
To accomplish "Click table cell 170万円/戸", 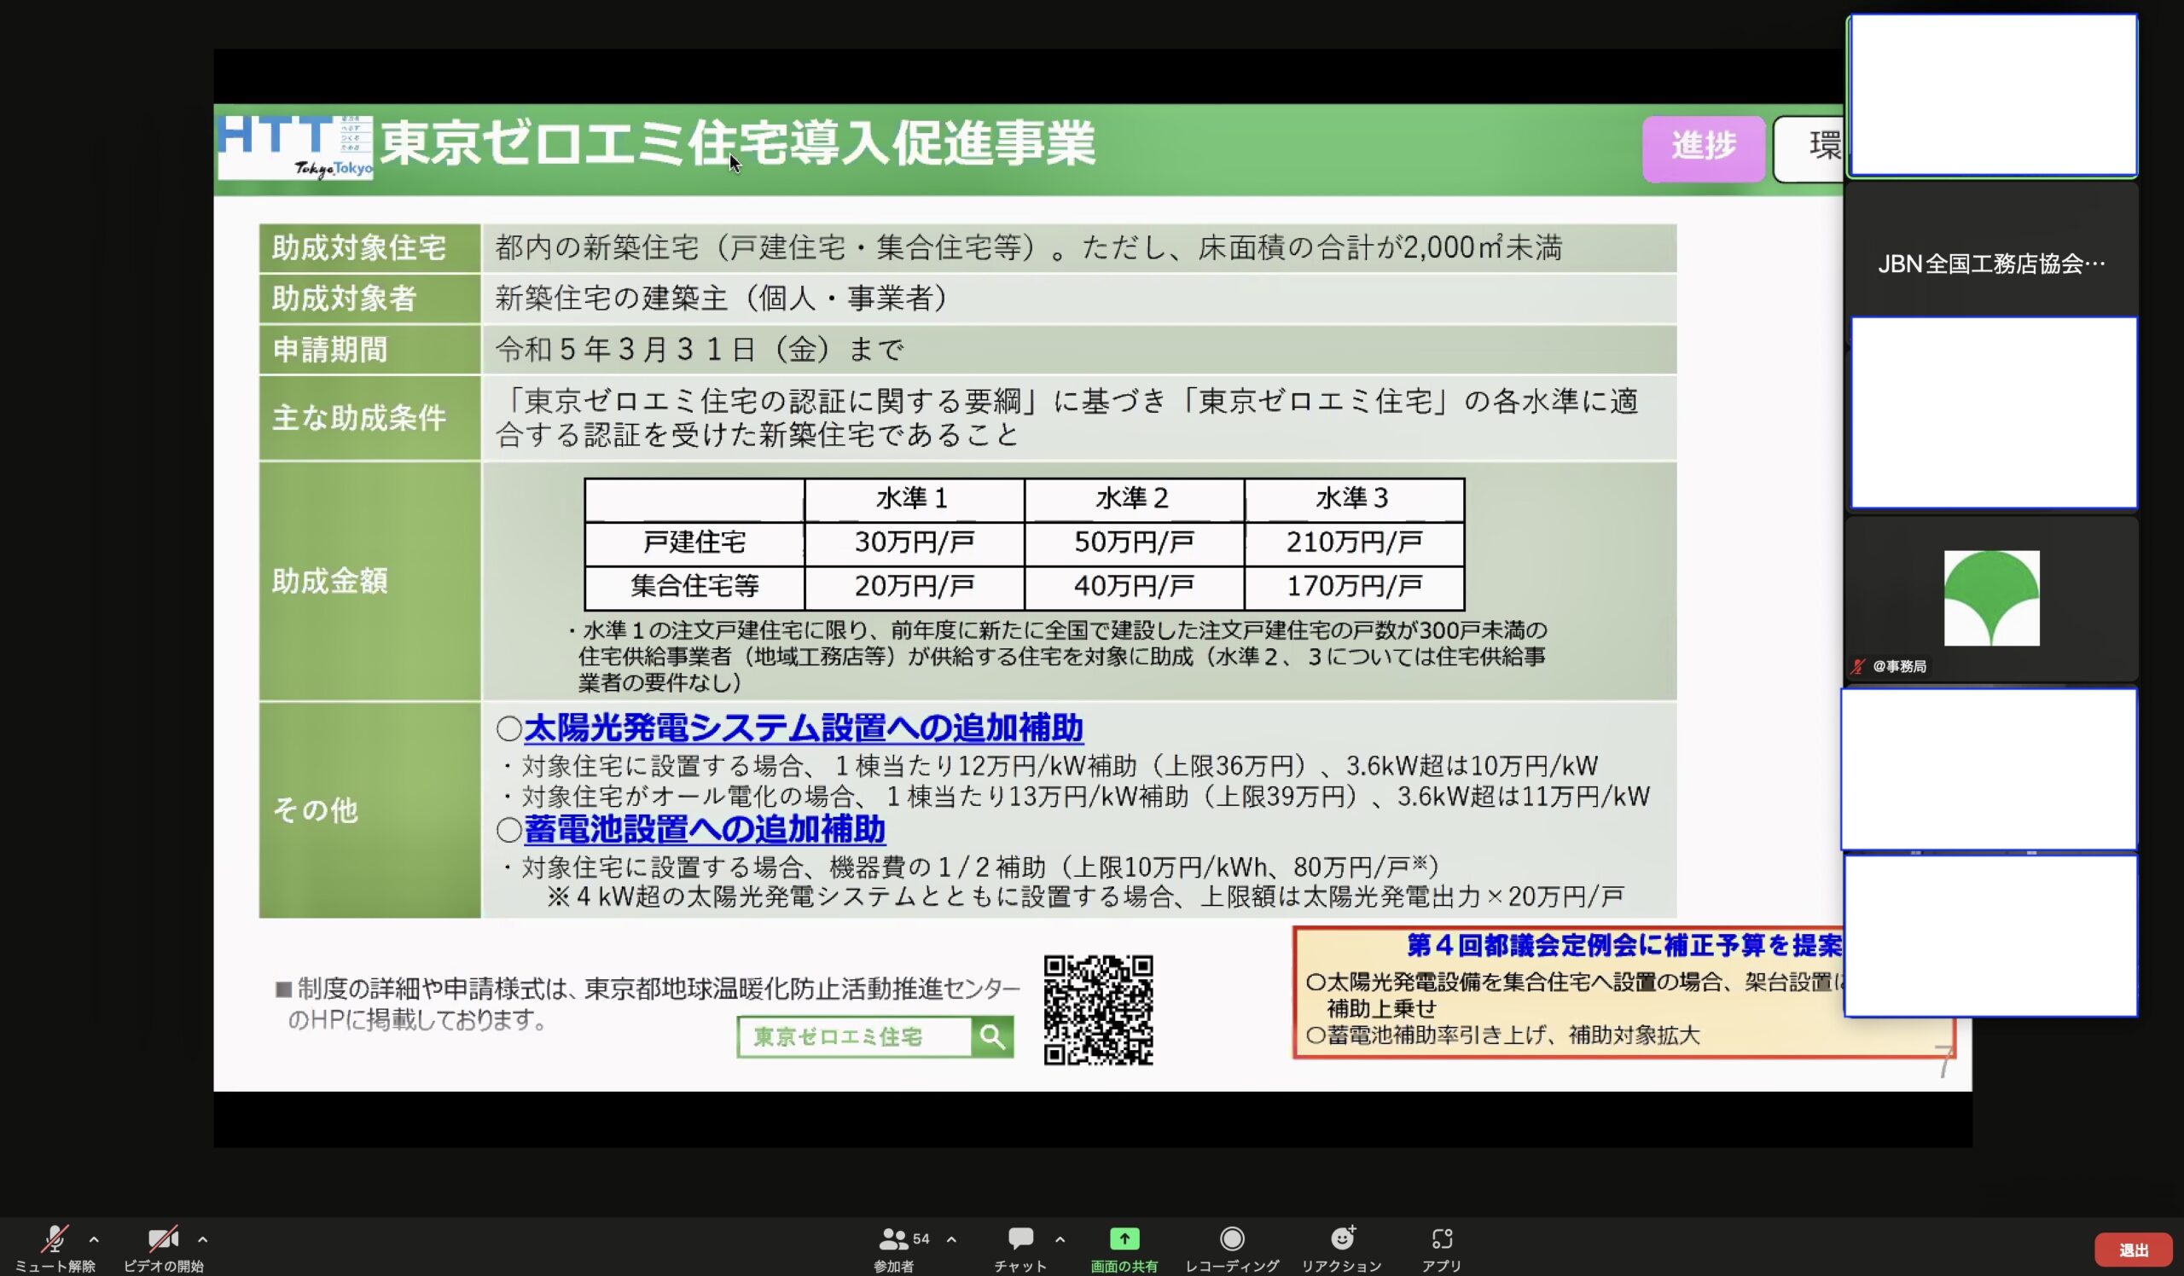I will pyautogui.click(x=1355, y=588).
